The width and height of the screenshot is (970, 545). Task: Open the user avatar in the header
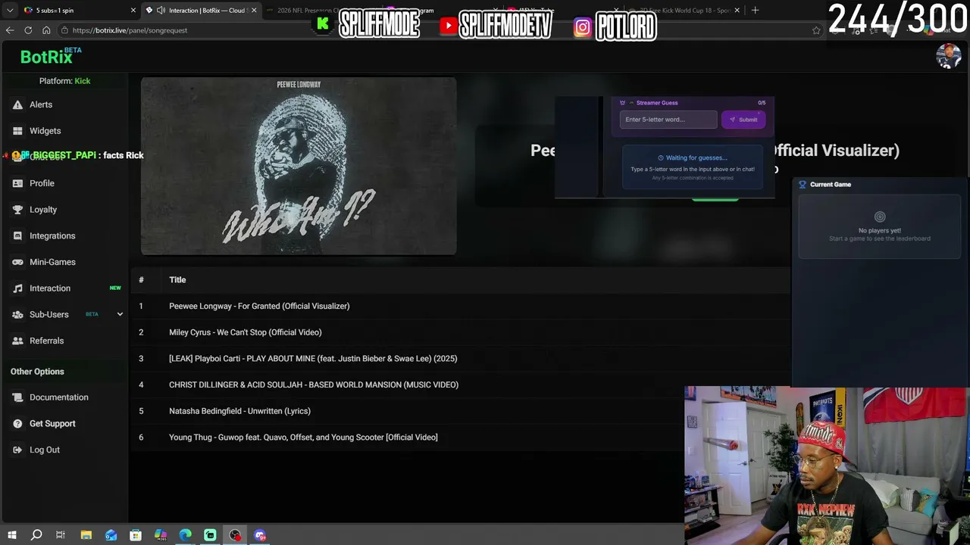pos(949,56)
